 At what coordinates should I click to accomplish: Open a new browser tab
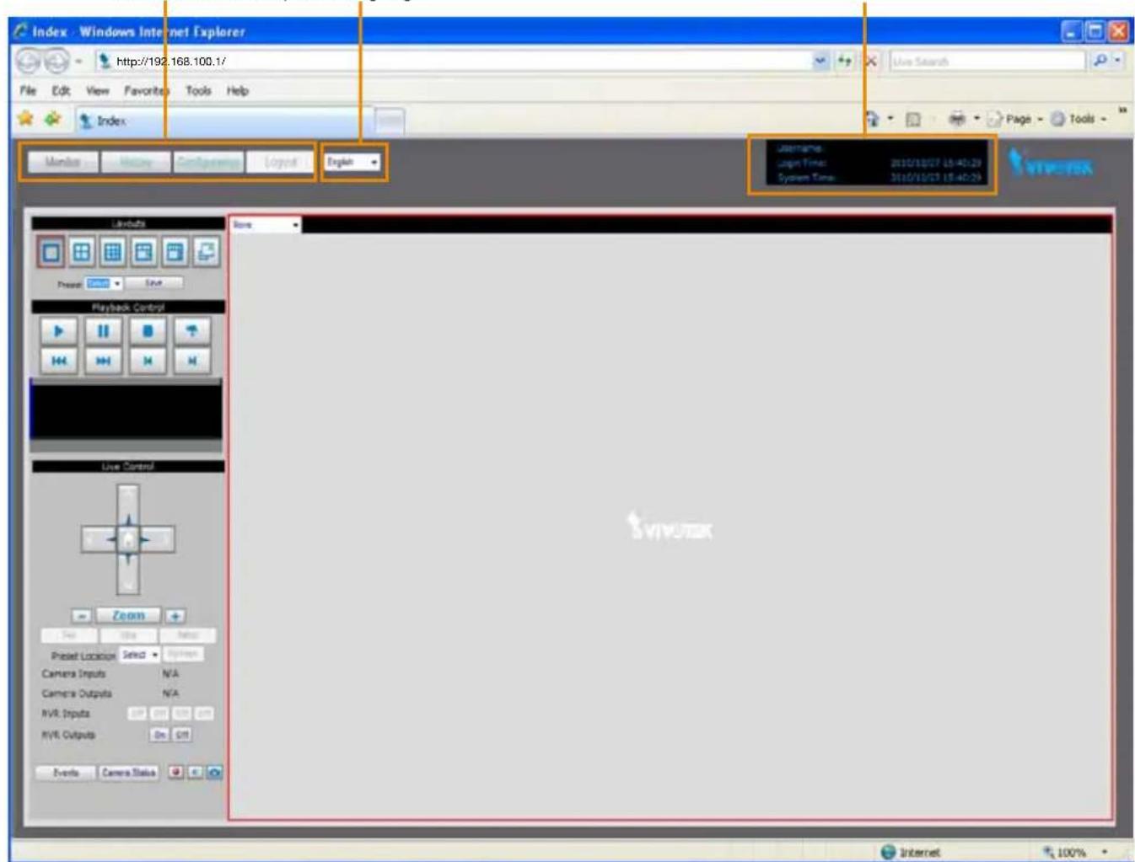coord(389,121)
